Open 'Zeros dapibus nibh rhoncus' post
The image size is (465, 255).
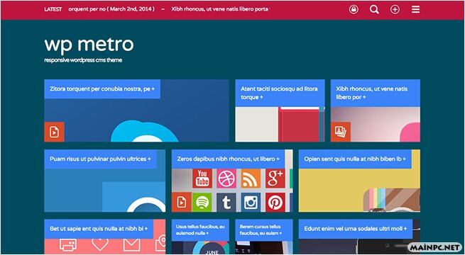229,159
